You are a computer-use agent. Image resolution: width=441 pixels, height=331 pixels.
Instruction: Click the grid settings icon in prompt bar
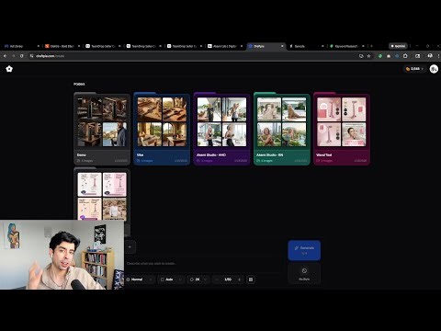click(x=251, y=280)
